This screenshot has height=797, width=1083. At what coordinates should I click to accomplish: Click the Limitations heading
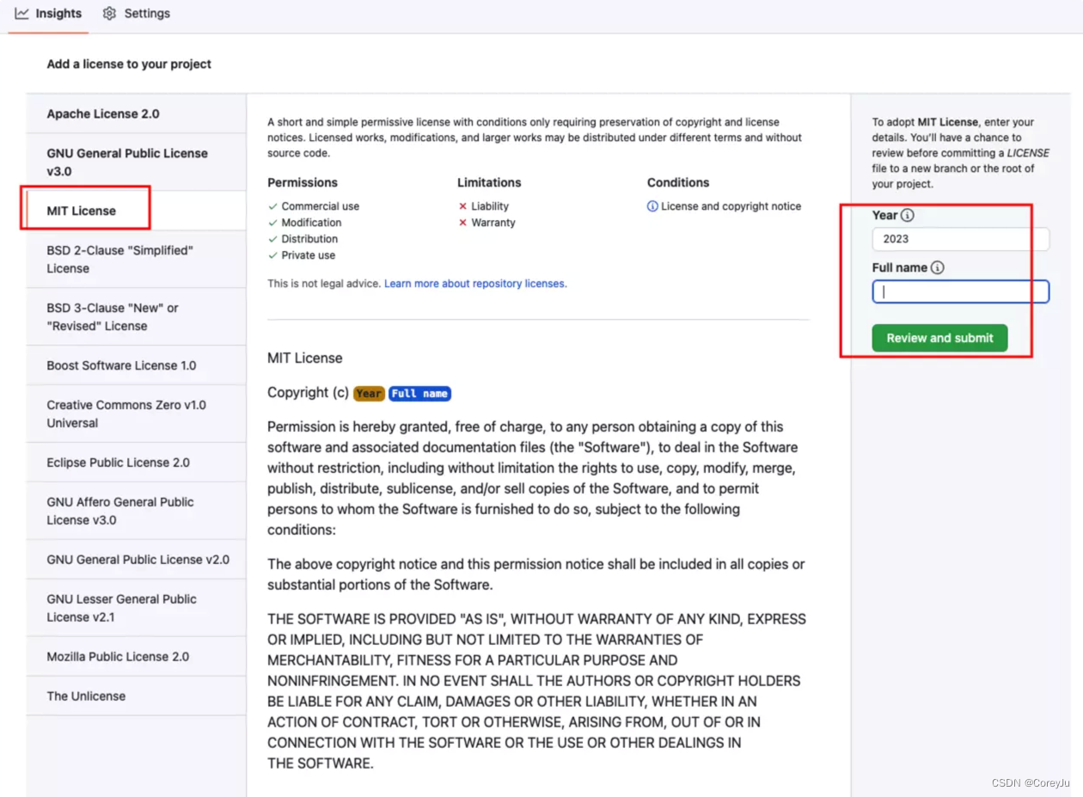[489, 182]
